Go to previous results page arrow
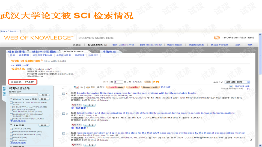This screenshot has width=262, height=147. [107, 82]
